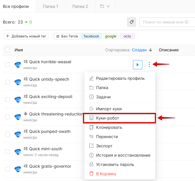Select Перенести menu entry

point(120,137)
